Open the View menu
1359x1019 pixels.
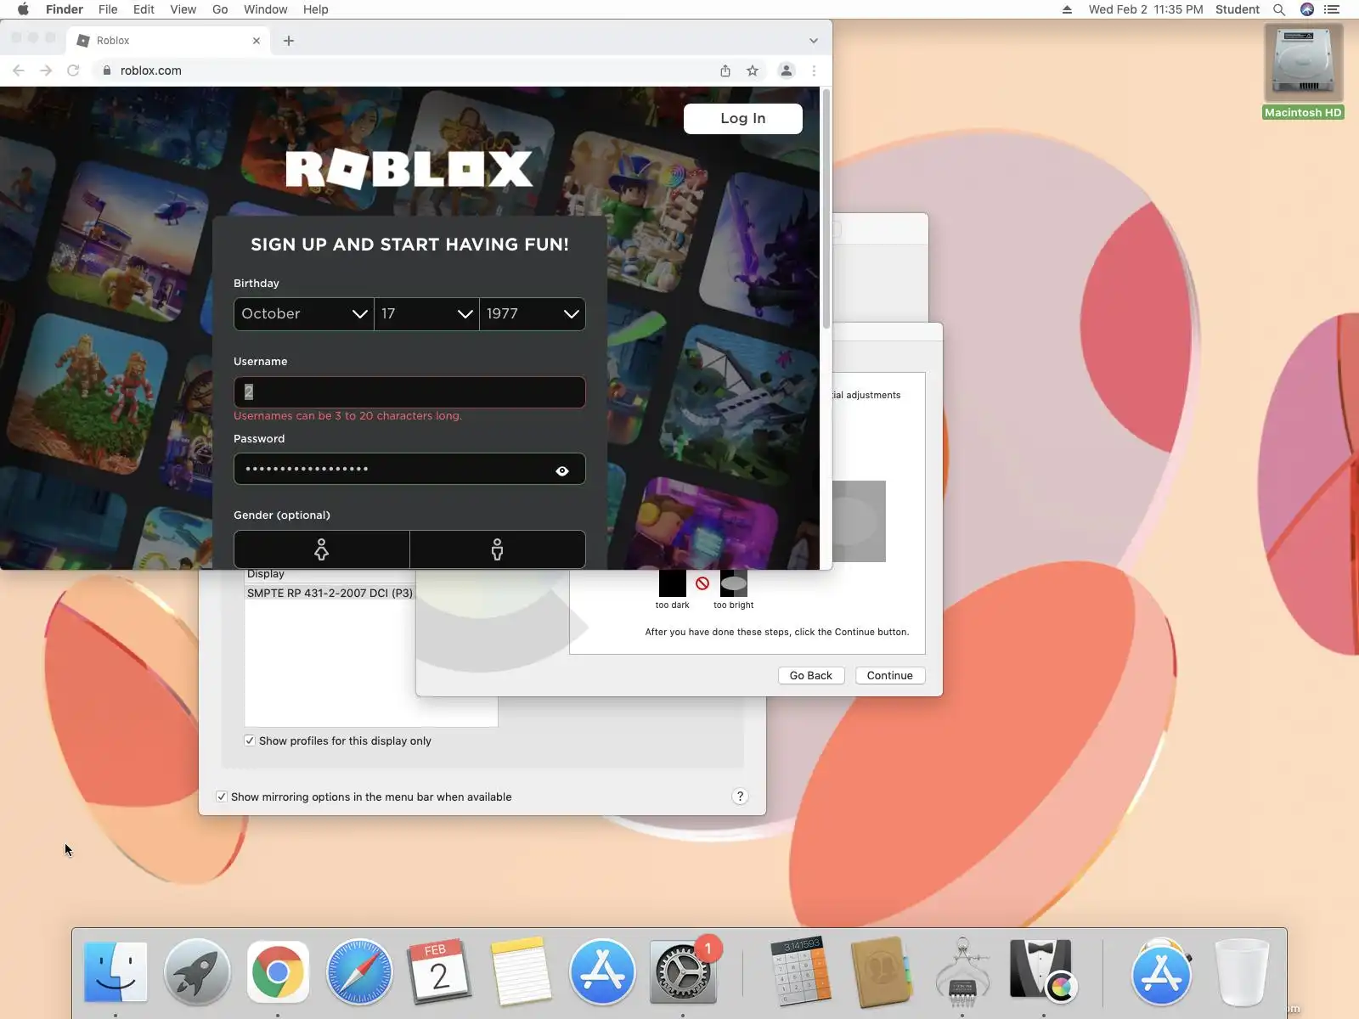tap(183, 9)
